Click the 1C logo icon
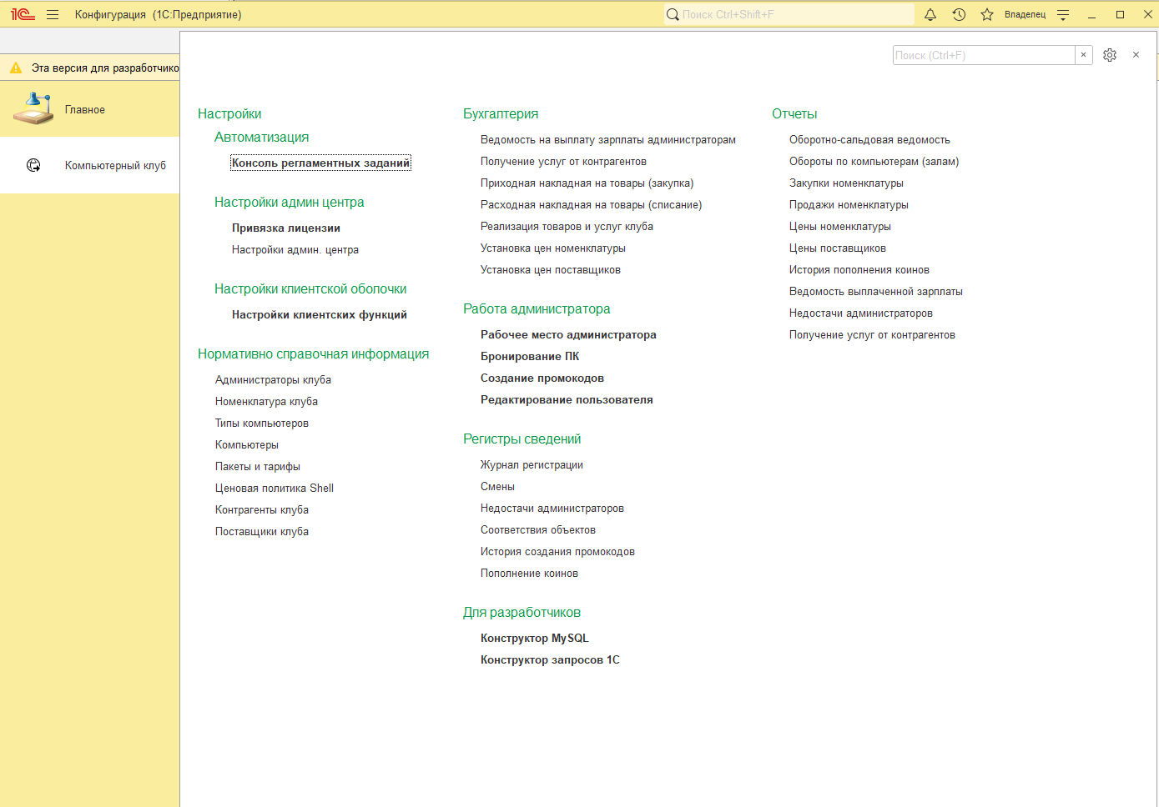Screen dimensions: 1159x807 pyautogui.click(x=23, y=15)
